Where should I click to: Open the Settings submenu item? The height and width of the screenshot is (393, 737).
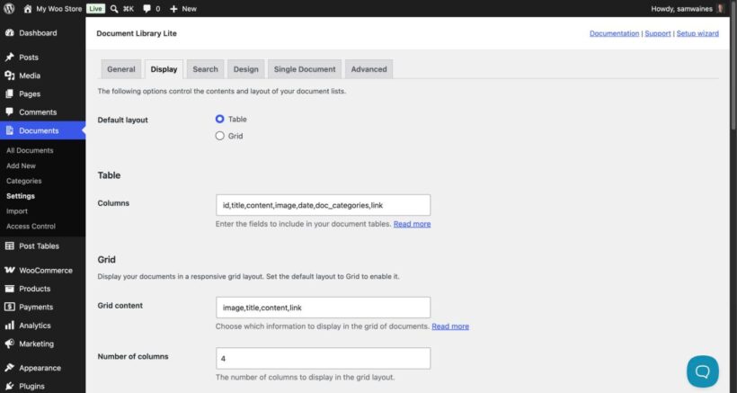coord(21,196)
